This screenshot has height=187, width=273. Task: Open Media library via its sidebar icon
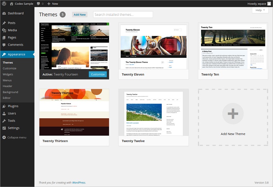pyautogui.click(x=4, y=30)
